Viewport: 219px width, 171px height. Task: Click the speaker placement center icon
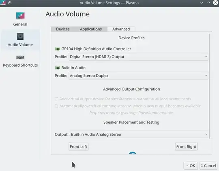pyautogui.click(x=132, y=153)
